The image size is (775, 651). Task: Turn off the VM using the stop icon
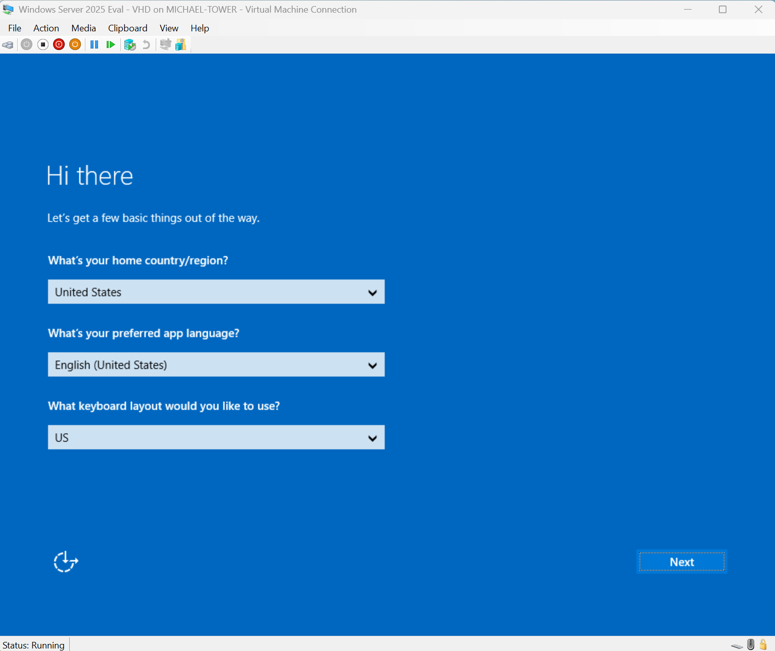click(x=42, y=44)
